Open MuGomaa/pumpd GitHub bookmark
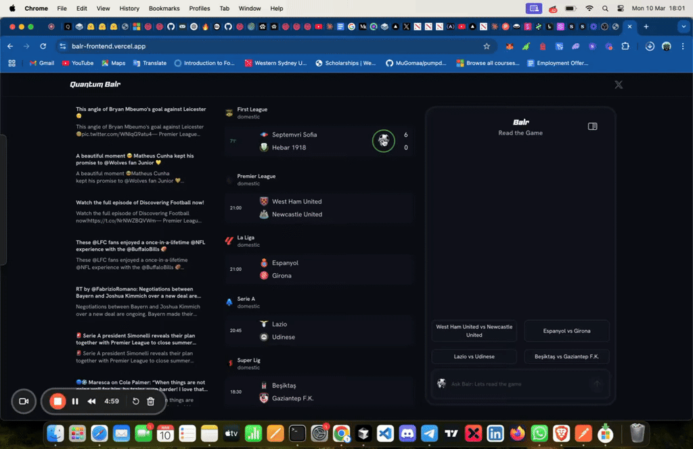This screenshot has width=693, height=449. [x=416, y=63]
